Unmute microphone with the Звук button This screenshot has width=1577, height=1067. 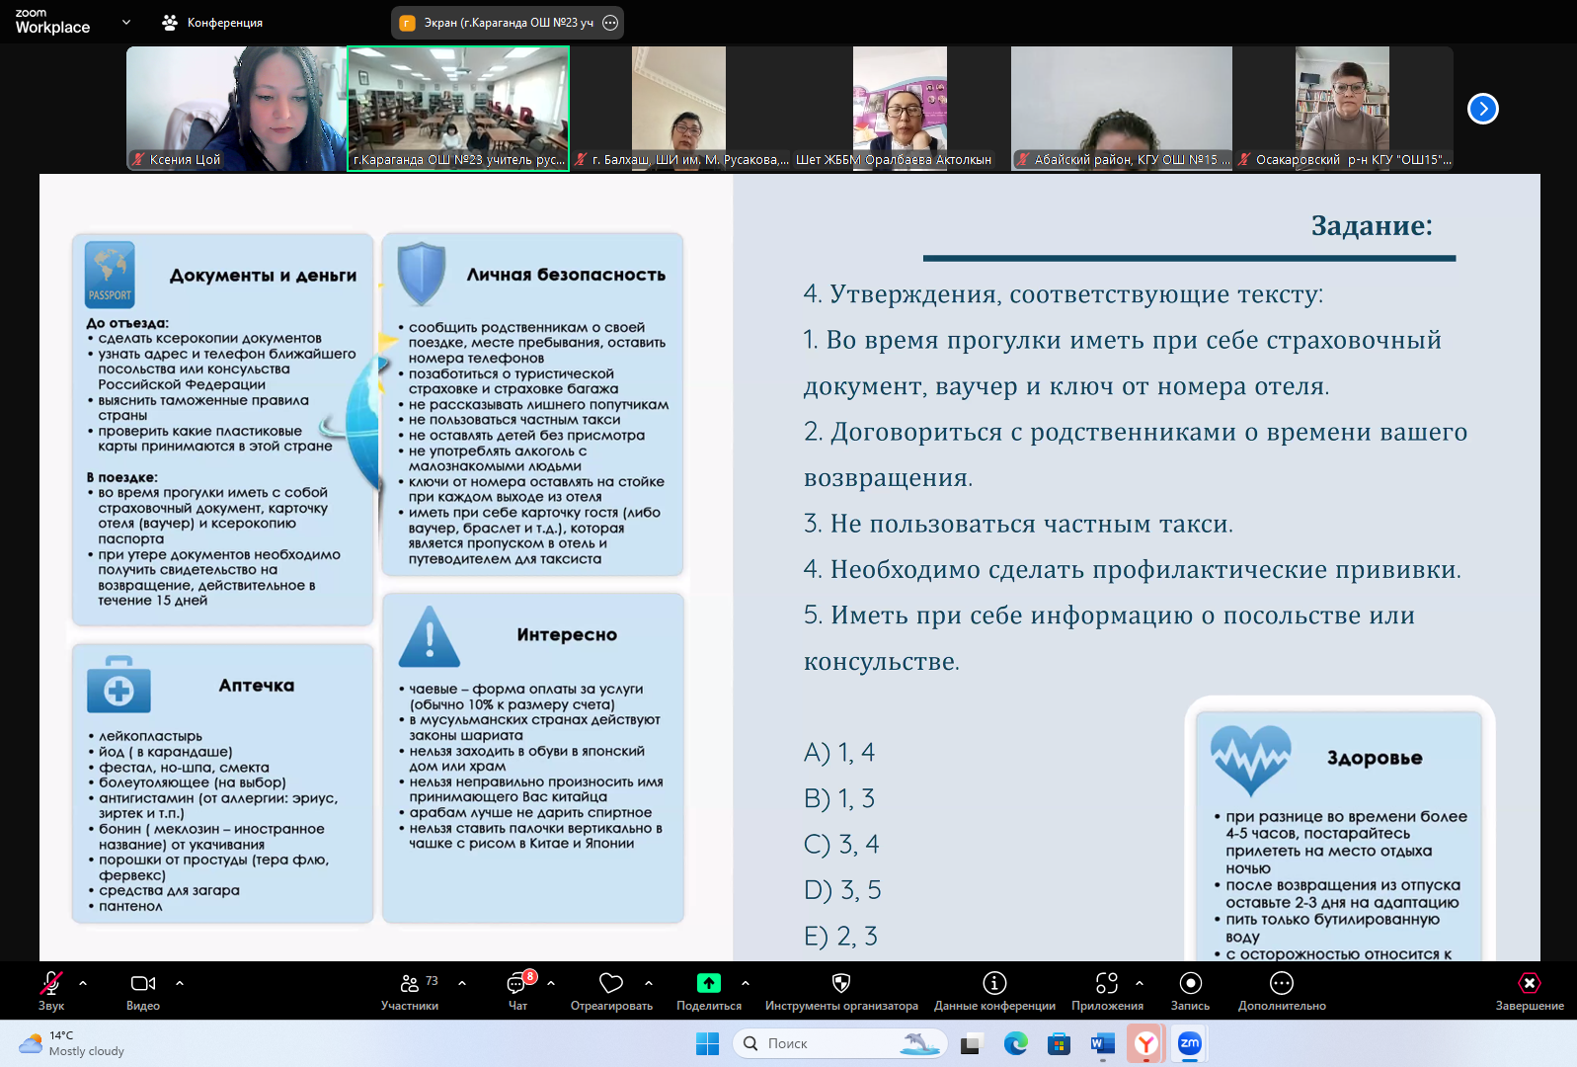tap(51, 991)
